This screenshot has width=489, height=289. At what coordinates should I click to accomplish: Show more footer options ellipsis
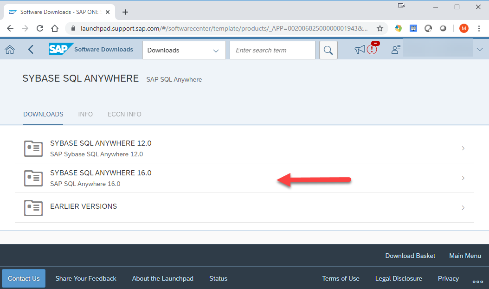478,282
